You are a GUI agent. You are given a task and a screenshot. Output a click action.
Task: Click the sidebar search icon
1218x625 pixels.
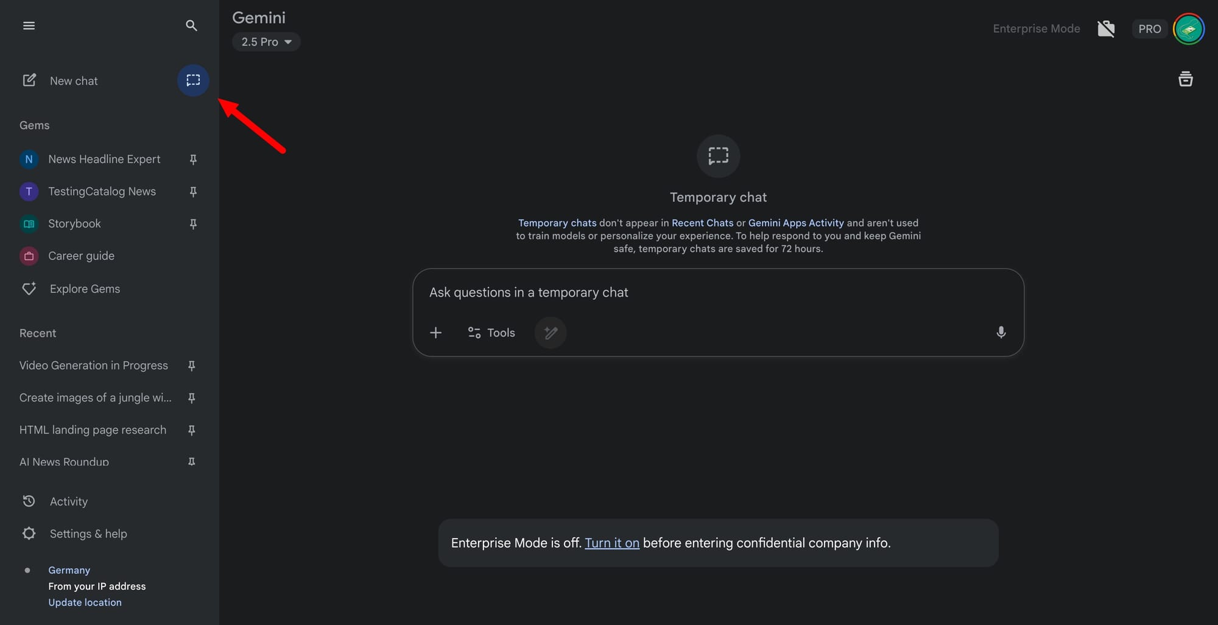[191, 26]
